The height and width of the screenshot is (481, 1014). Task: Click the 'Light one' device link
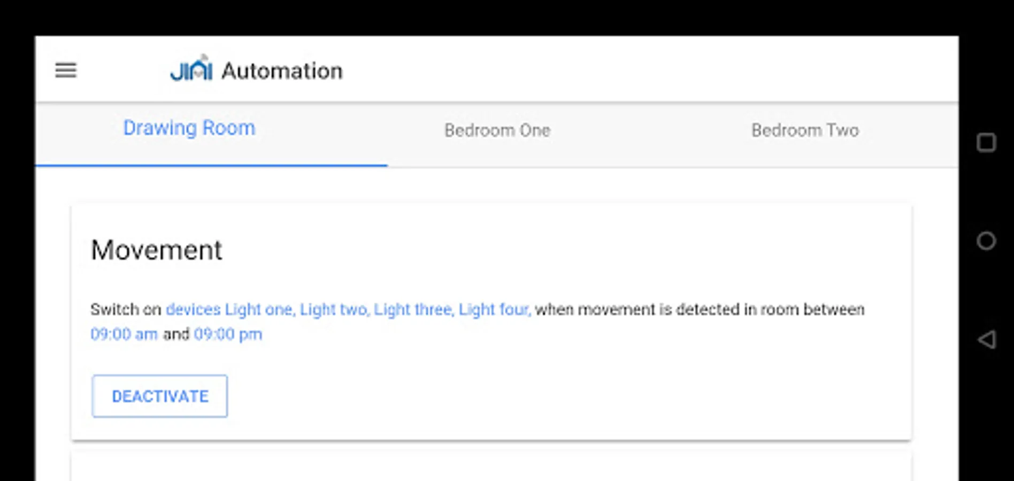pyautogui.click(x=259, y=309)
